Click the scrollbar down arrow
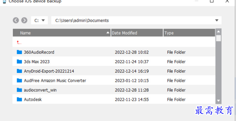The height and width of the screenshot is (121, 236). (219, 100)
